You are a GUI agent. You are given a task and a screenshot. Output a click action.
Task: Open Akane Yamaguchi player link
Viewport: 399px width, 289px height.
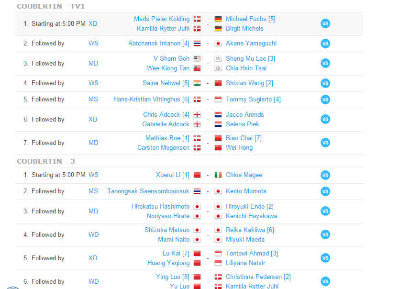[x=251, y=44]
